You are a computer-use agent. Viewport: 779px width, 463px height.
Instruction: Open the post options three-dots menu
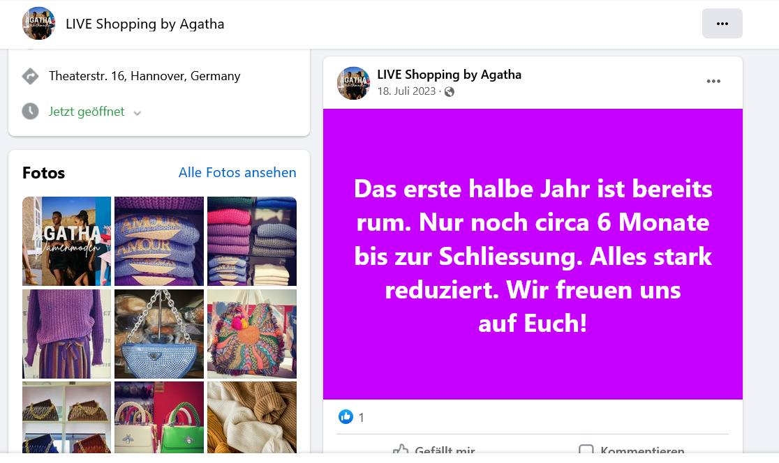(713, 82)
